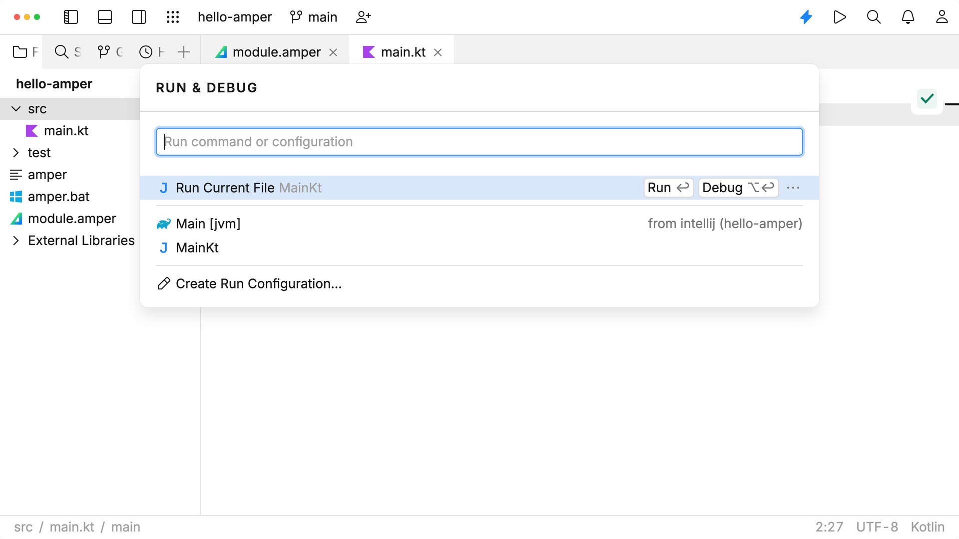Click hello-amper project root label

tap(54, 84)
